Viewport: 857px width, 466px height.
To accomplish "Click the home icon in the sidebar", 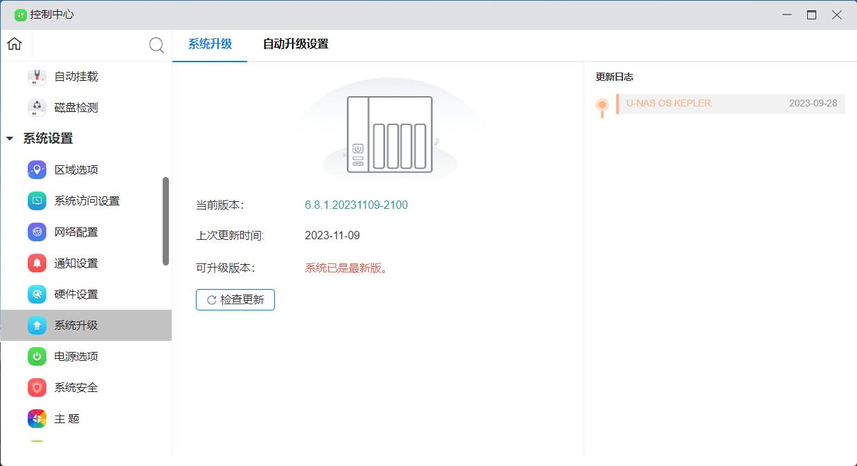I will coord(15,44).
